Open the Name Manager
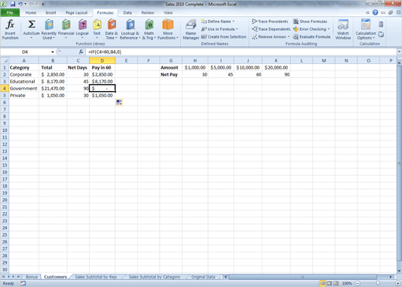Viewport: 402px width, 287px height. (x=191, y=29)
